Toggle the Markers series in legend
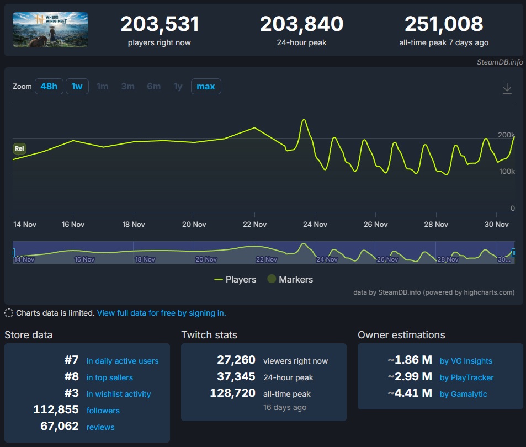Screen dimensions: 526x447 [x=290, y=280]
